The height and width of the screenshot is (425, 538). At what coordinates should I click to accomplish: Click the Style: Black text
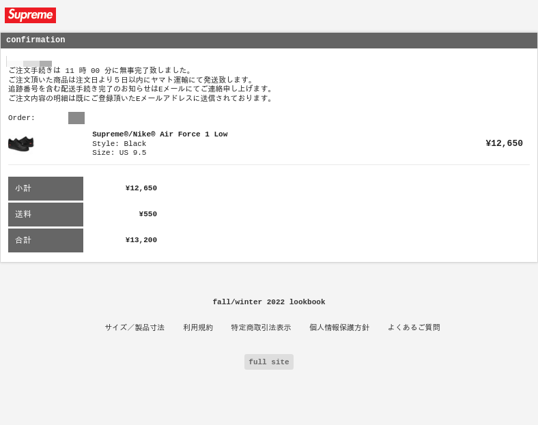[119, 144]
